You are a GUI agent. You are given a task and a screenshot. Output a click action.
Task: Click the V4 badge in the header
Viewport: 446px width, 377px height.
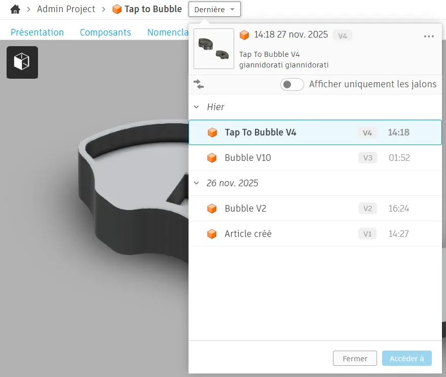(343, 36)
